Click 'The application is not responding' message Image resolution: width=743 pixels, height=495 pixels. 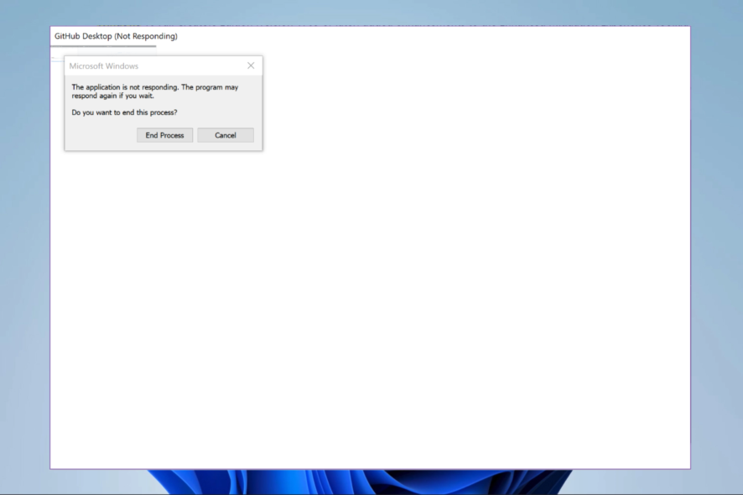(x=155, y=91)
